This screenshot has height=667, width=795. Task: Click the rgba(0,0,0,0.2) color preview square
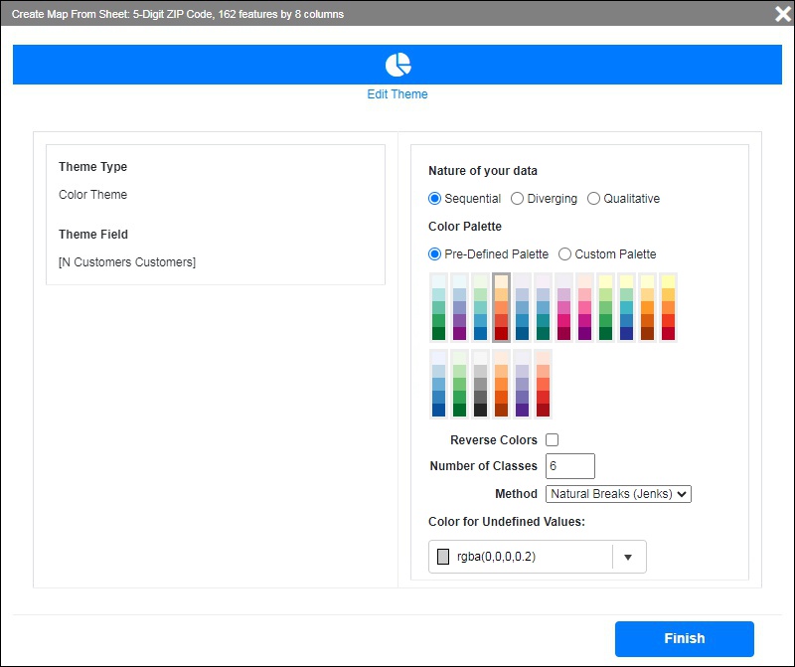[441, 556]
